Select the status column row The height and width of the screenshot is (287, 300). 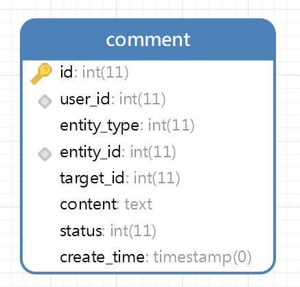[x=148, y=231]
